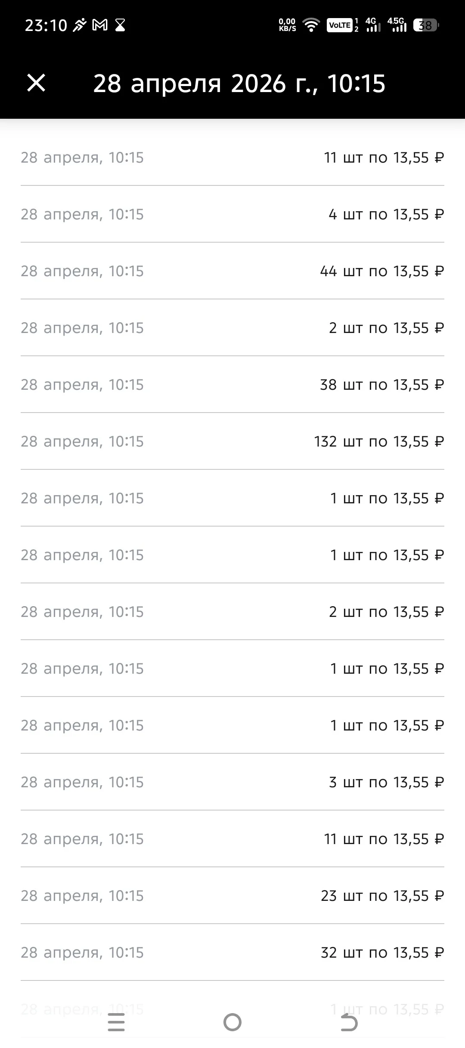Tap the hourglass icon in status bar
Viewport: 465px width, 1048px height.
120,25
